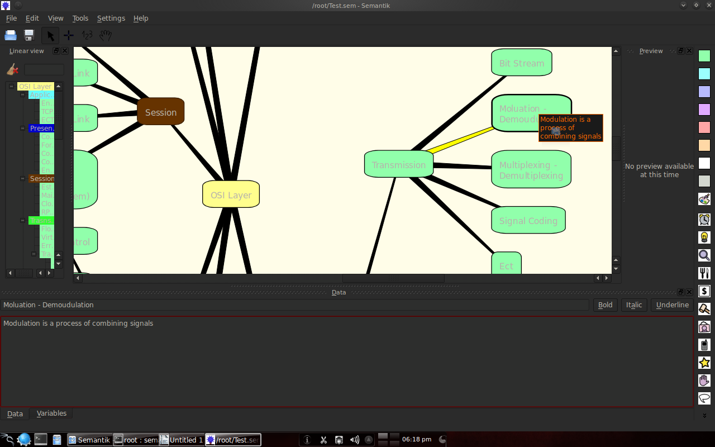715x447 pixels.
Task: Click canvas vertical scrollbar up arrow
Action: (616, 51)
